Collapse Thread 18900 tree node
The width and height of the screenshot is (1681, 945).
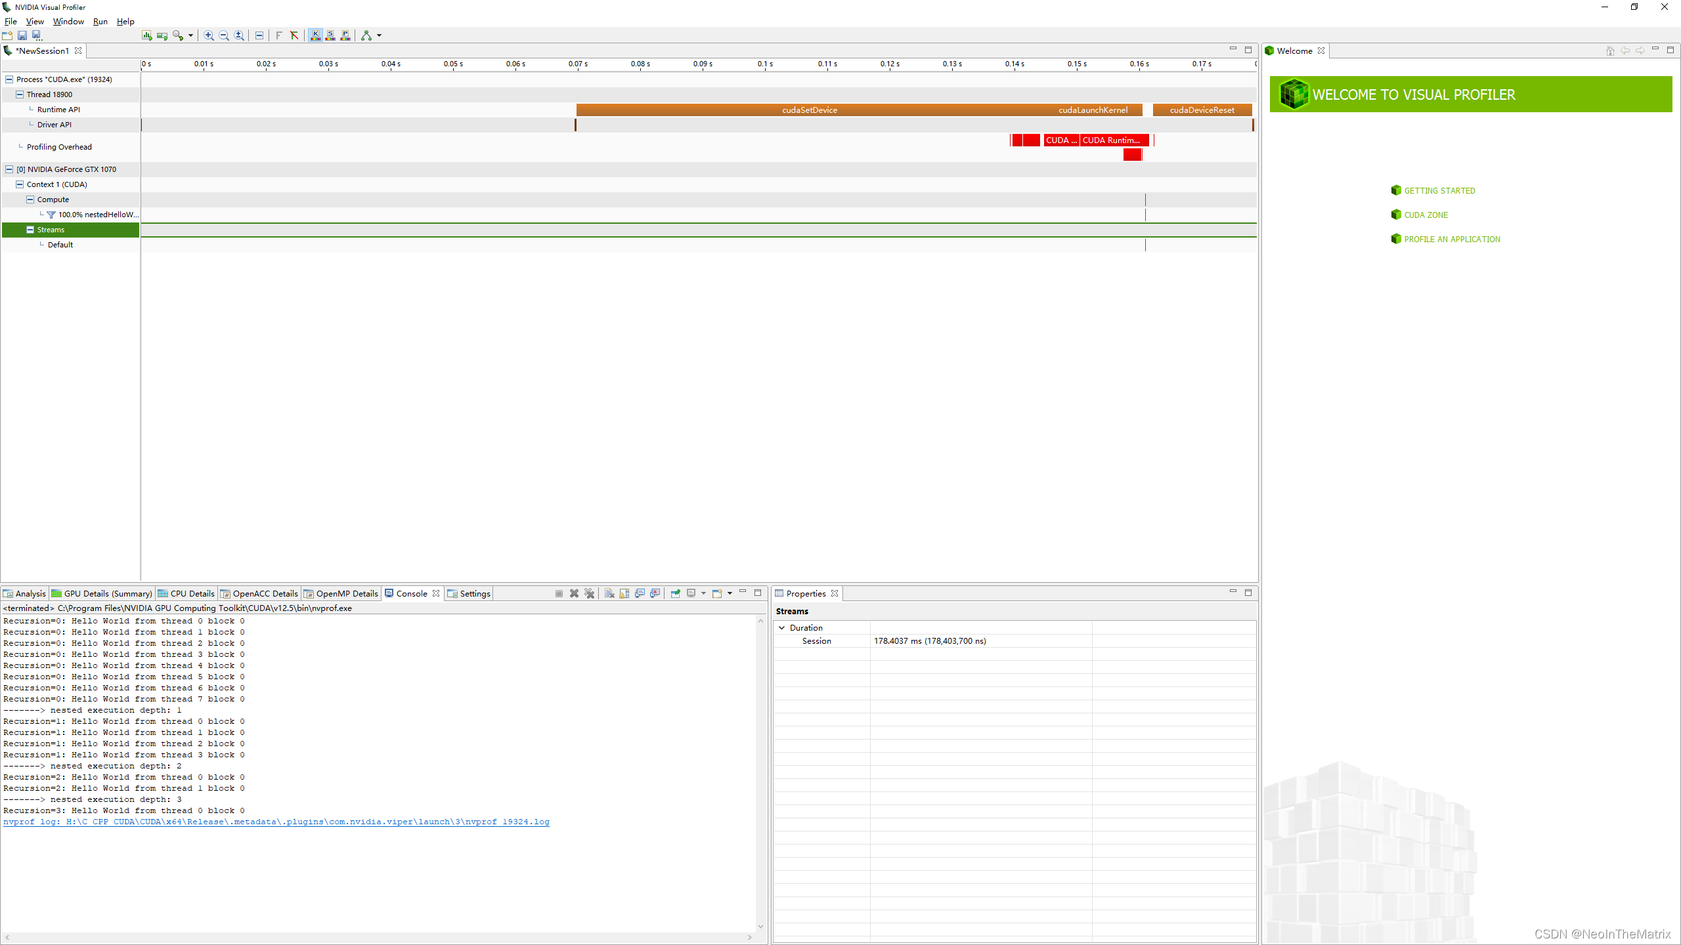pyautogui.click(x=20, y=94)
